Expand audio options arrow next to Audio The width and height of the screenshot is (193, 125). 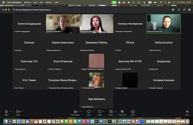tap(11, 112)
